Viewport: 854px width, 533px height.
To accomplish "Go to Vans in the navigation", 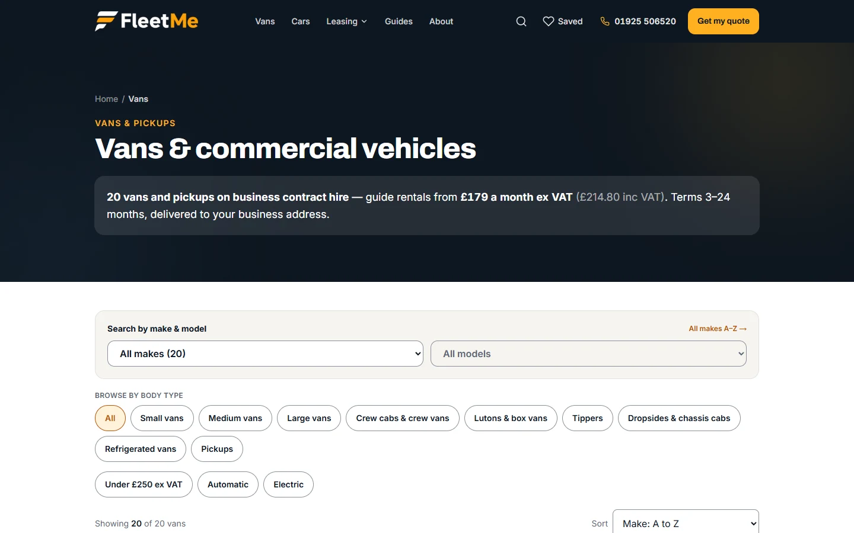I will coord(265,21).
